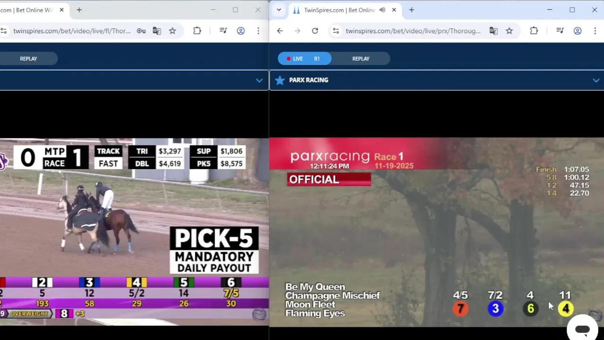The image size is (604, 340).
Task: Click the OFFICIAL result banner
Action: point(329,179)
